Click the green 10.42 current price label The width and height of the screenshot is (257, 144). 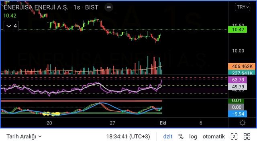[237, 30]
